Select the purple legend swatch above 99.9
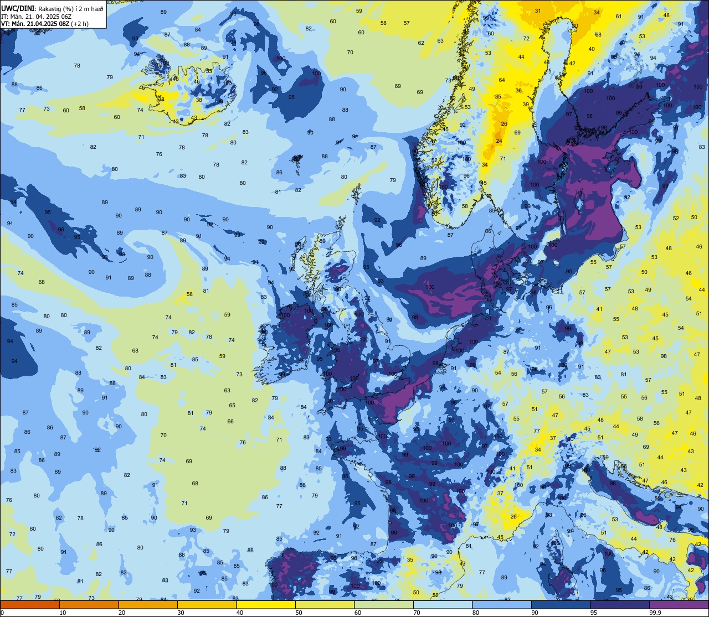The height and width of the screenshot is (617, 709). tap(679, 604)
